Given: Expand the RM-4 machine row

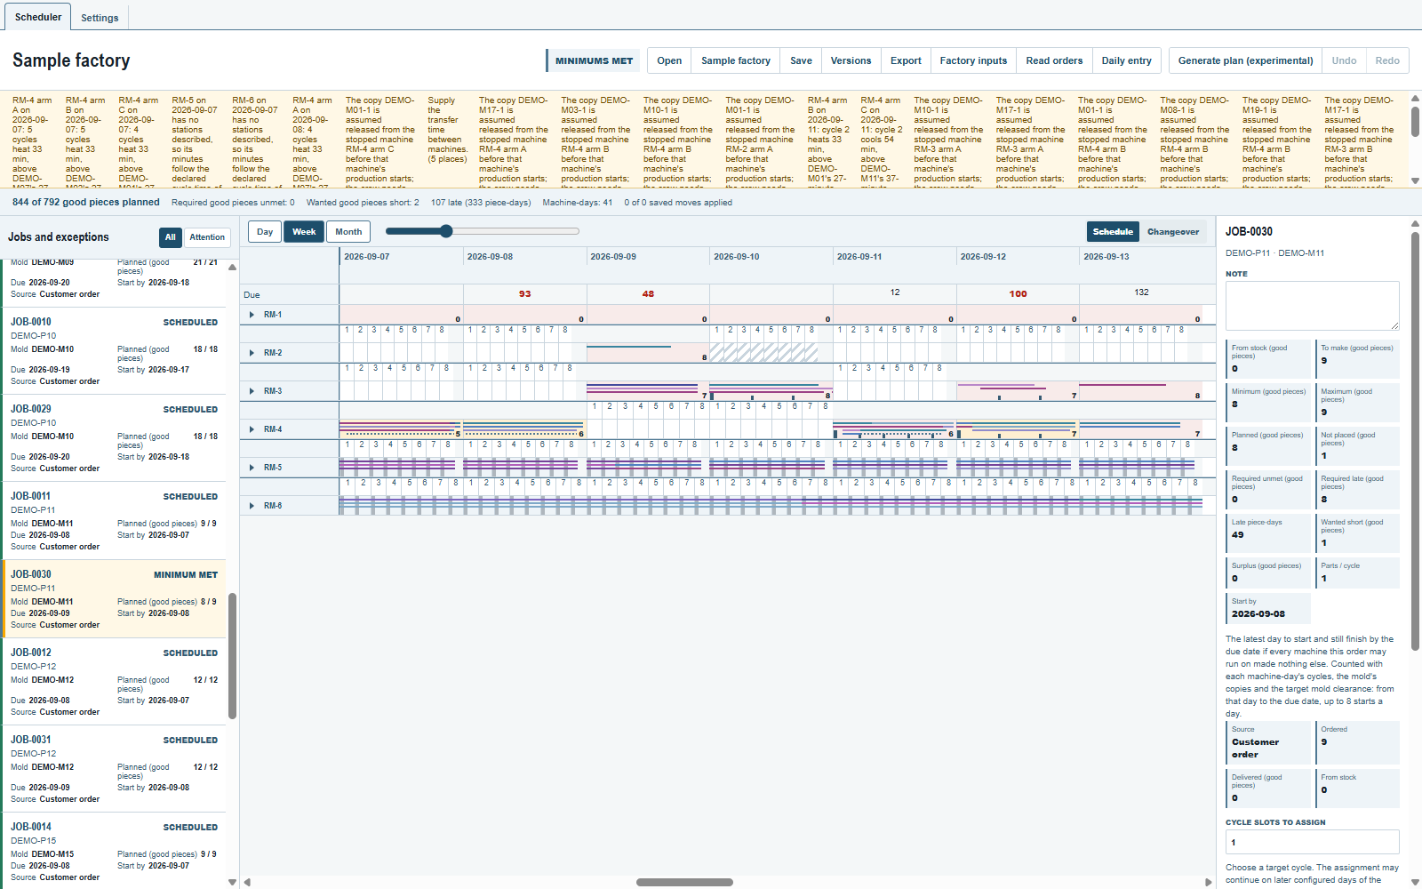Looking at the screenshot, I should [252, 429].
